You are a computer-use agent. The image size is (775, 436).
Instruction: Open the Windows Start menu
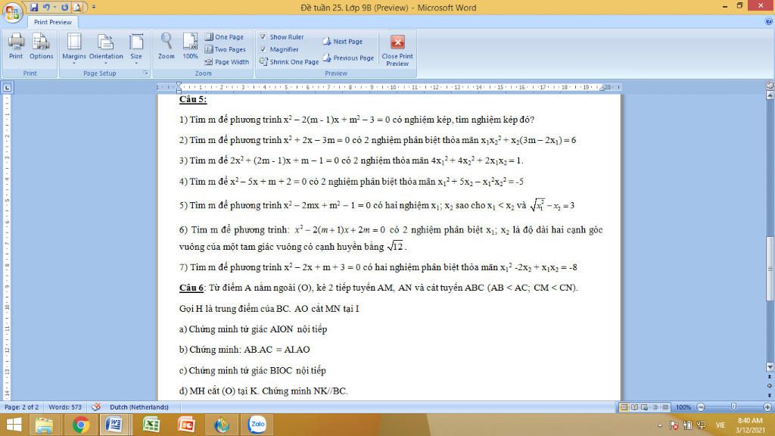[14, 425]
